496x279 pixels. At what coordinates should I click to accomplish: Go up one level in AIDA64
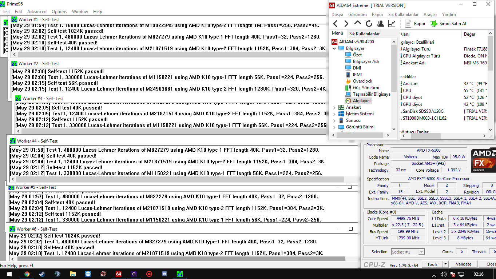point(357,24)
